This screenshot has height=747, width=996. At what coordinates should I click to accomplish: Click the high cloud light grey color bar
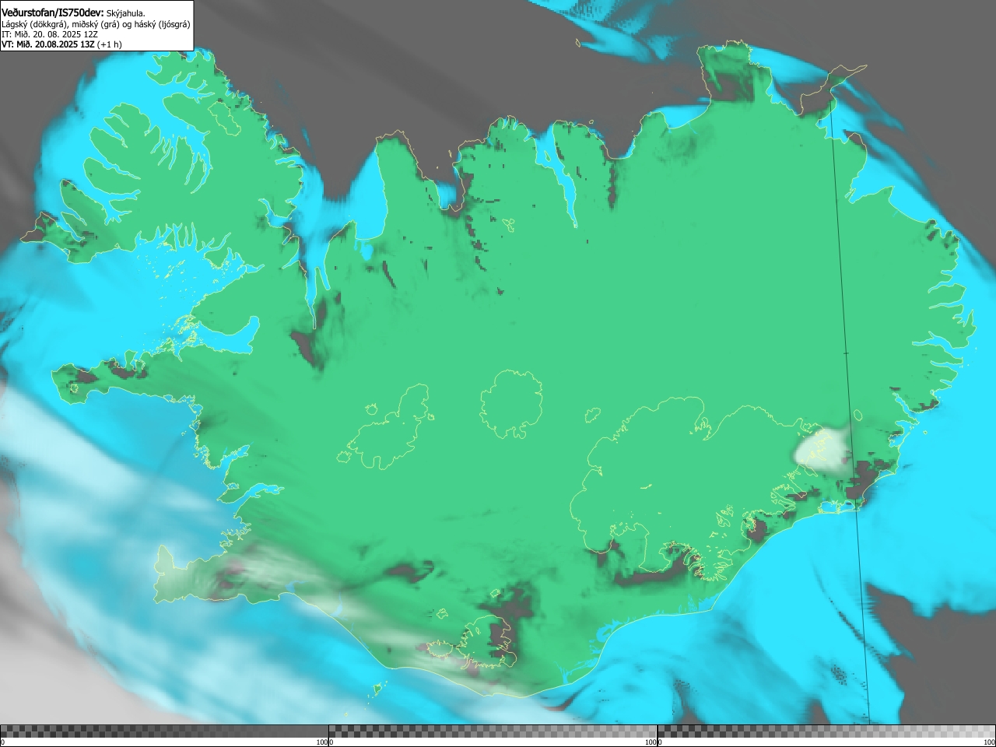[826, 731]
